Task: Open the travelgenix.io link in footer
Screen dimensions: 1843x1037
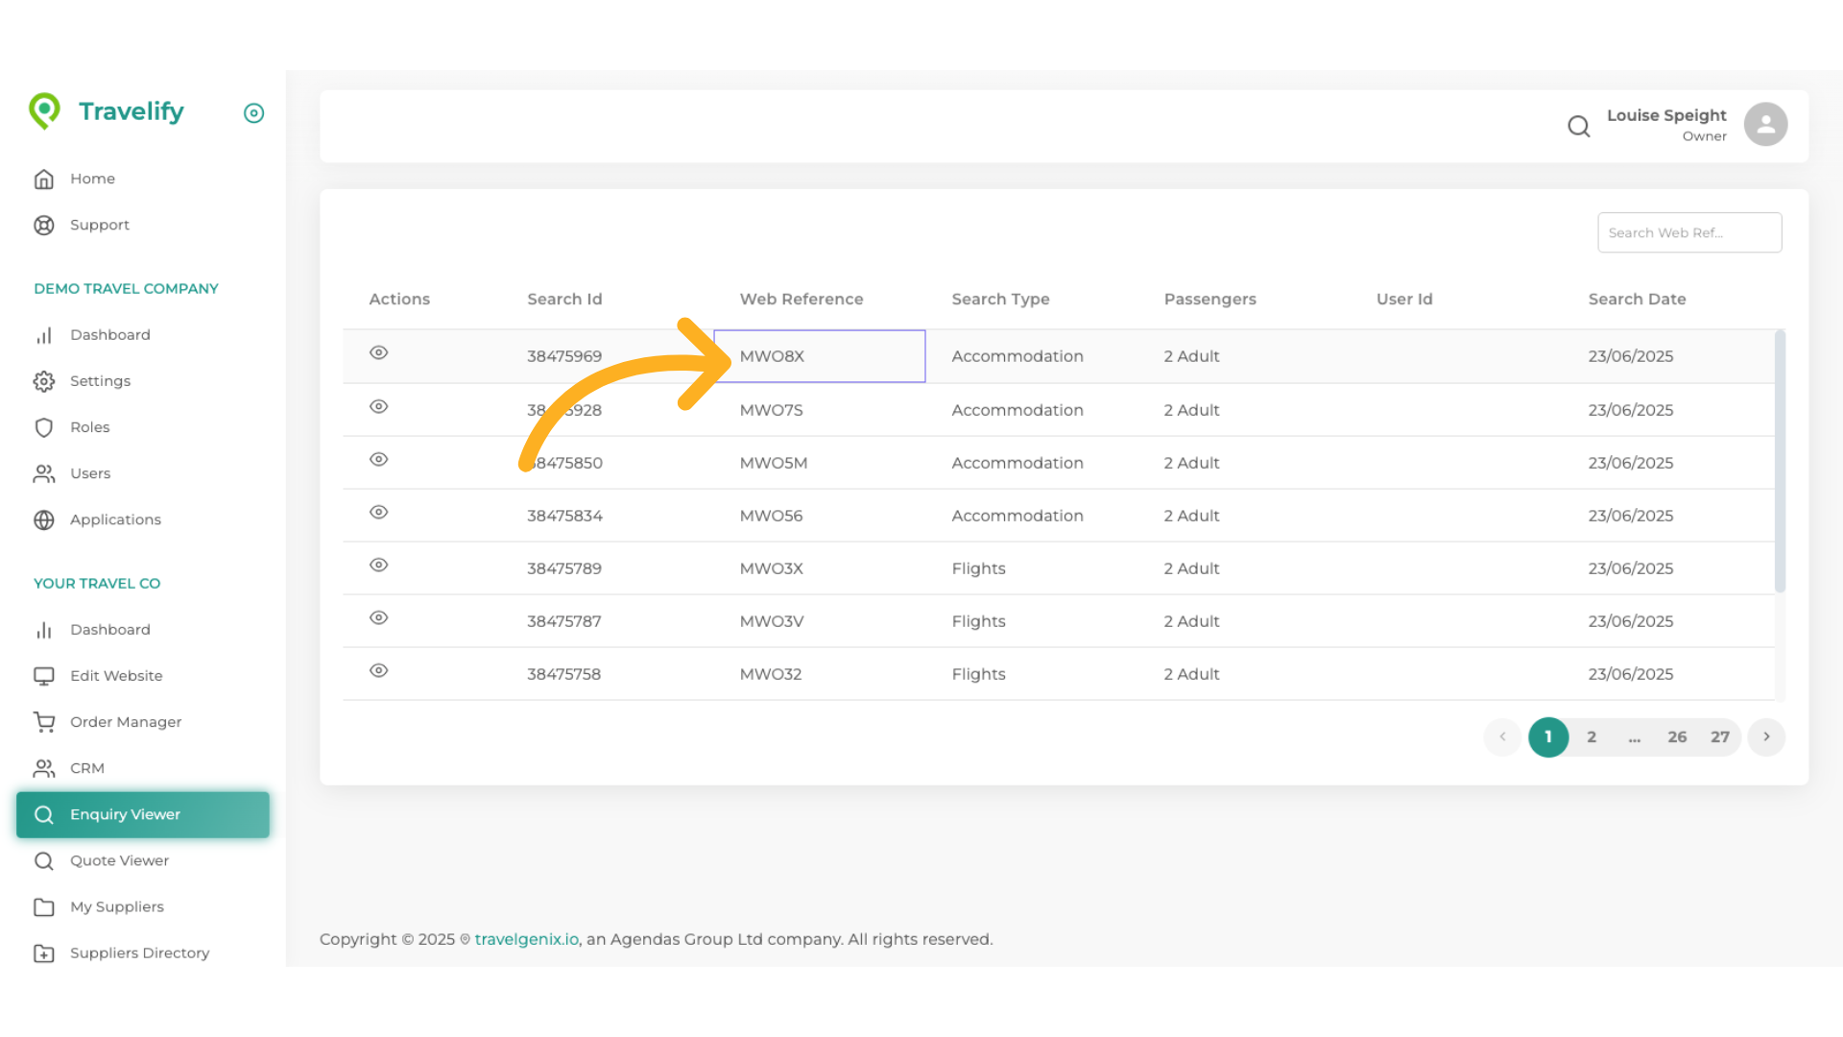Action: point(526,939)
